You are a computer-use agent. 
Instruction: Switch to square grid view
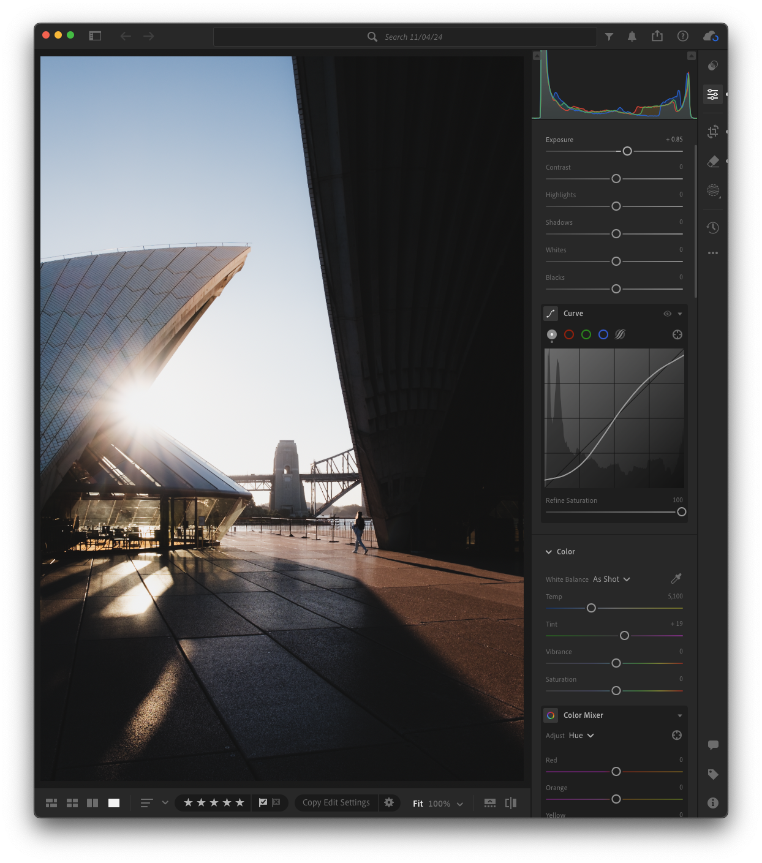click(x=72, y=803)
